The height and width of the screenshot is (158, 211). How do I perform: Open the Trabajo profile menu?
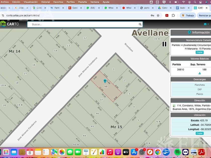tap(188, 16)
